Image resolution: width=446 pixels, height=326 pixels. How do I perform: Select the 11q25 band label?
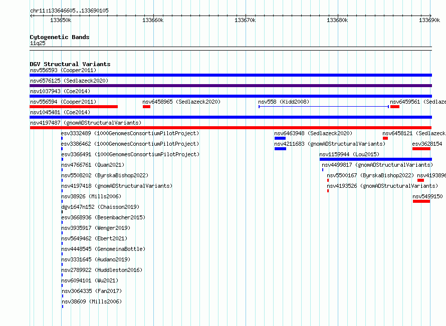click(38, 43)
